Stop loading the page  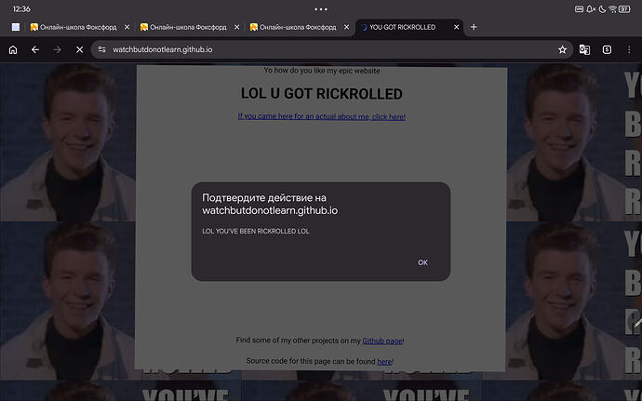pos(79,49)
